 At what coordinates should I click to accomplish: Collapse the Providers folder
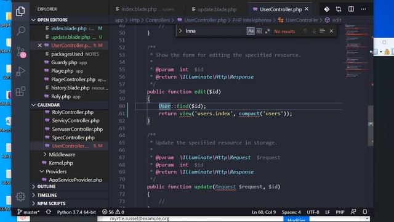pos(56,171)
